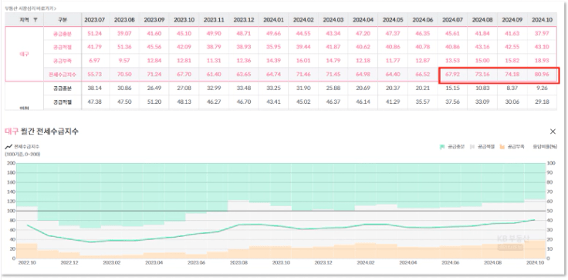Image resolution: width=568 pixels, height=280 pixels.
Task: Select the 2023.07 column header
Action: coord(95,20)
